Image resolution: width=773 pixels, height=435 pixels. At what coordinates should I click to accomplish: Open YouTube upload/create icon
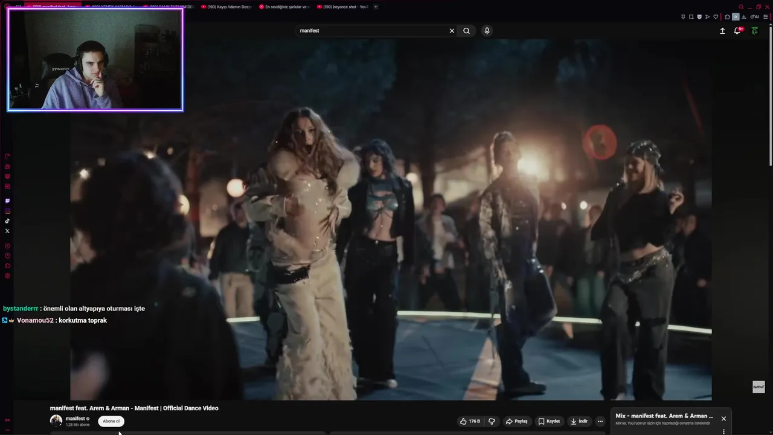pyautogui.click(x=722, y=31)
